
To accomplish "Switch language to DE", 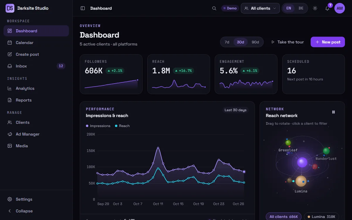I will tap(301, 8).
